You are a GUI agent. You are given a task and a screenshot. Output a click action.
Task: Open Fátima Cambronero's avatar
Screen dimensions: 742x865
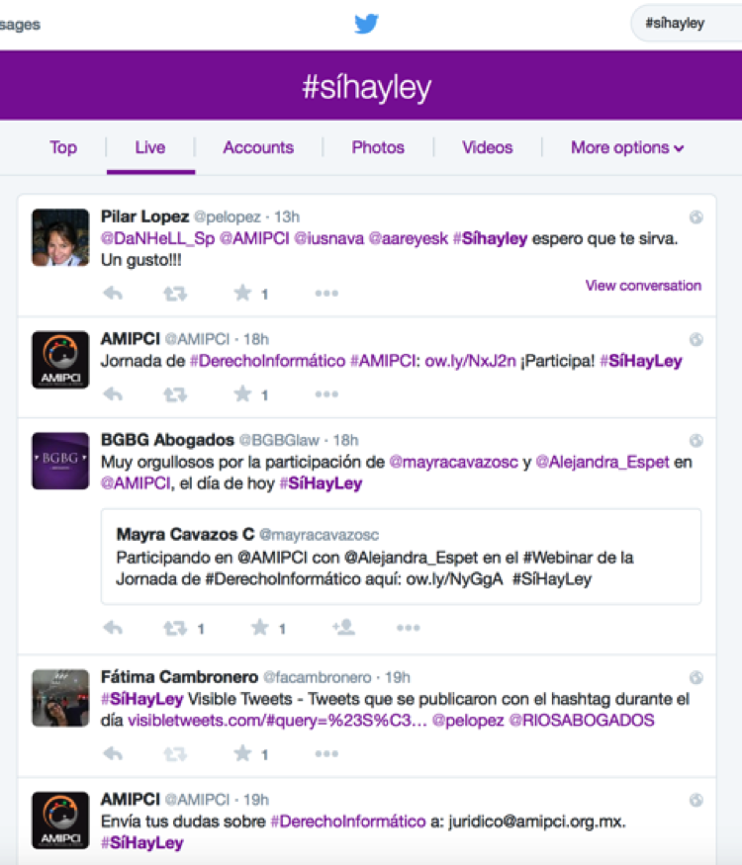pyautogui.click(x=60, y=698)
